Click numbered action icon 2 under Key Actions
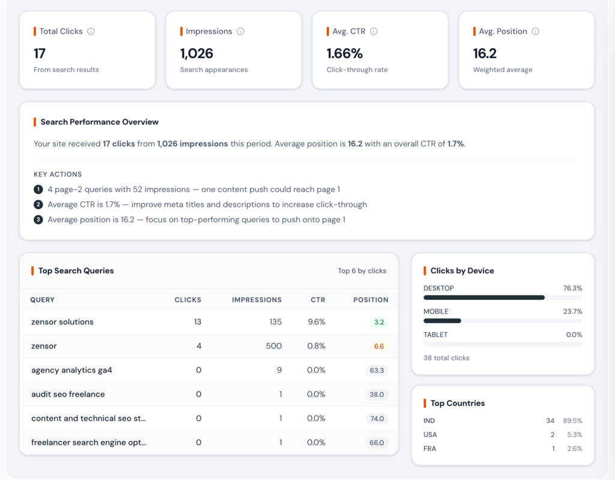This screenshot has width=615, height=480. pos(38,204)
